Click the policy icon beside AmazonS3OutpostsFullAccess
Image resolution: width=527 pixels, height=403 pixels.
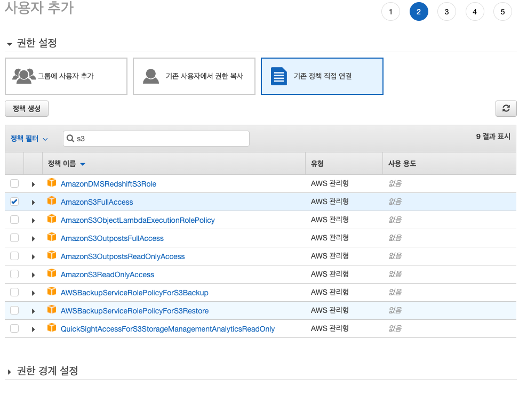coord(52,237)
